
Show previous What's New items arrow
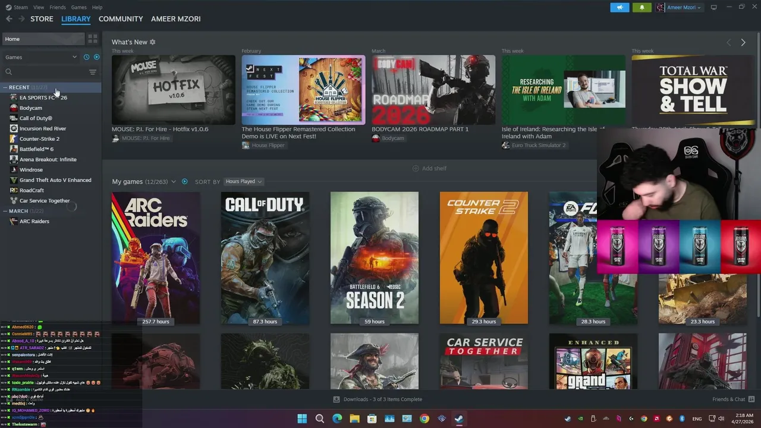pyautogui.click(x=728, y=42)
